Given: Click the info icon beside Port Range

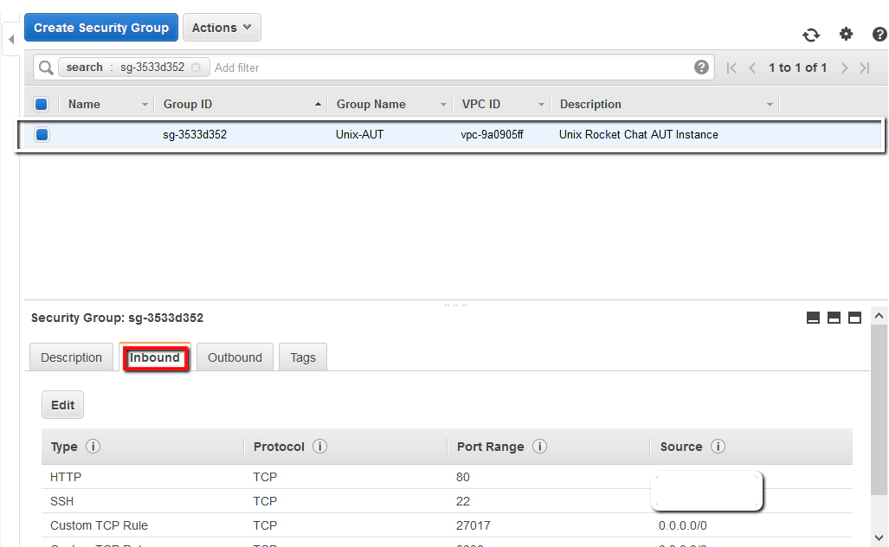Looking at the screenshot, I should pos(538,447).
